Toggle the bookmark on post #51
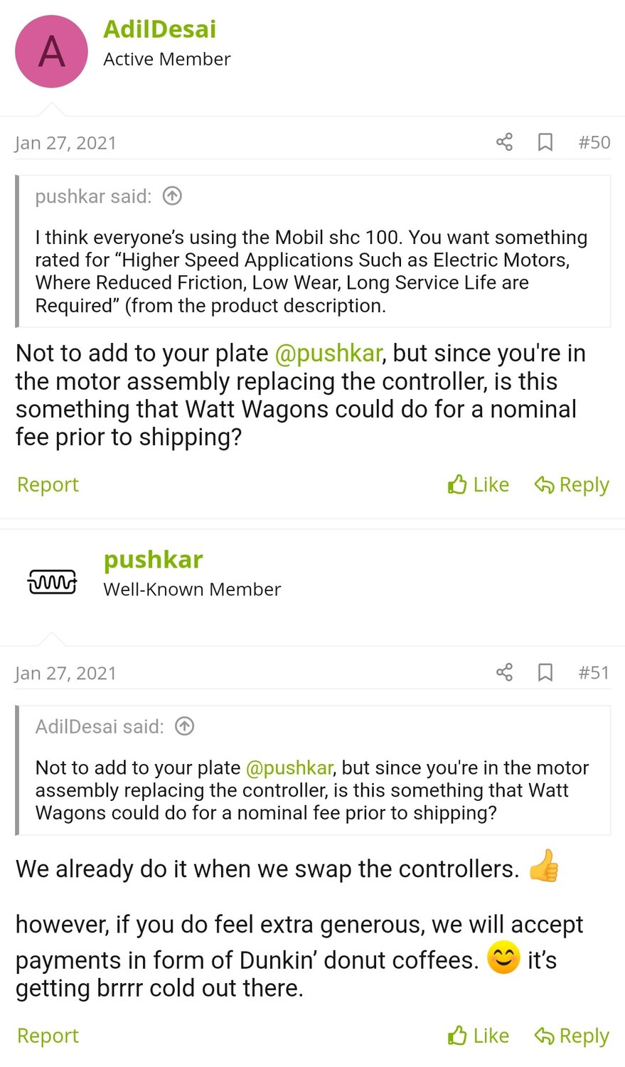The width and height of the screenshot is (625, 1067). [545, 672]
